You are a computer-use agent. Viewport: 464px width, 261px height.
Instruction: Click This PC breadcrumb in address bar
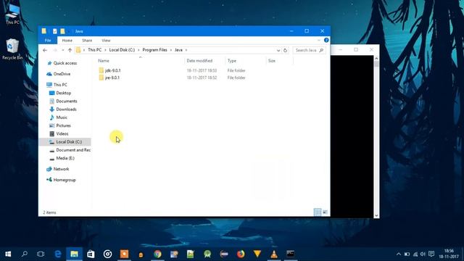point(95,50)
